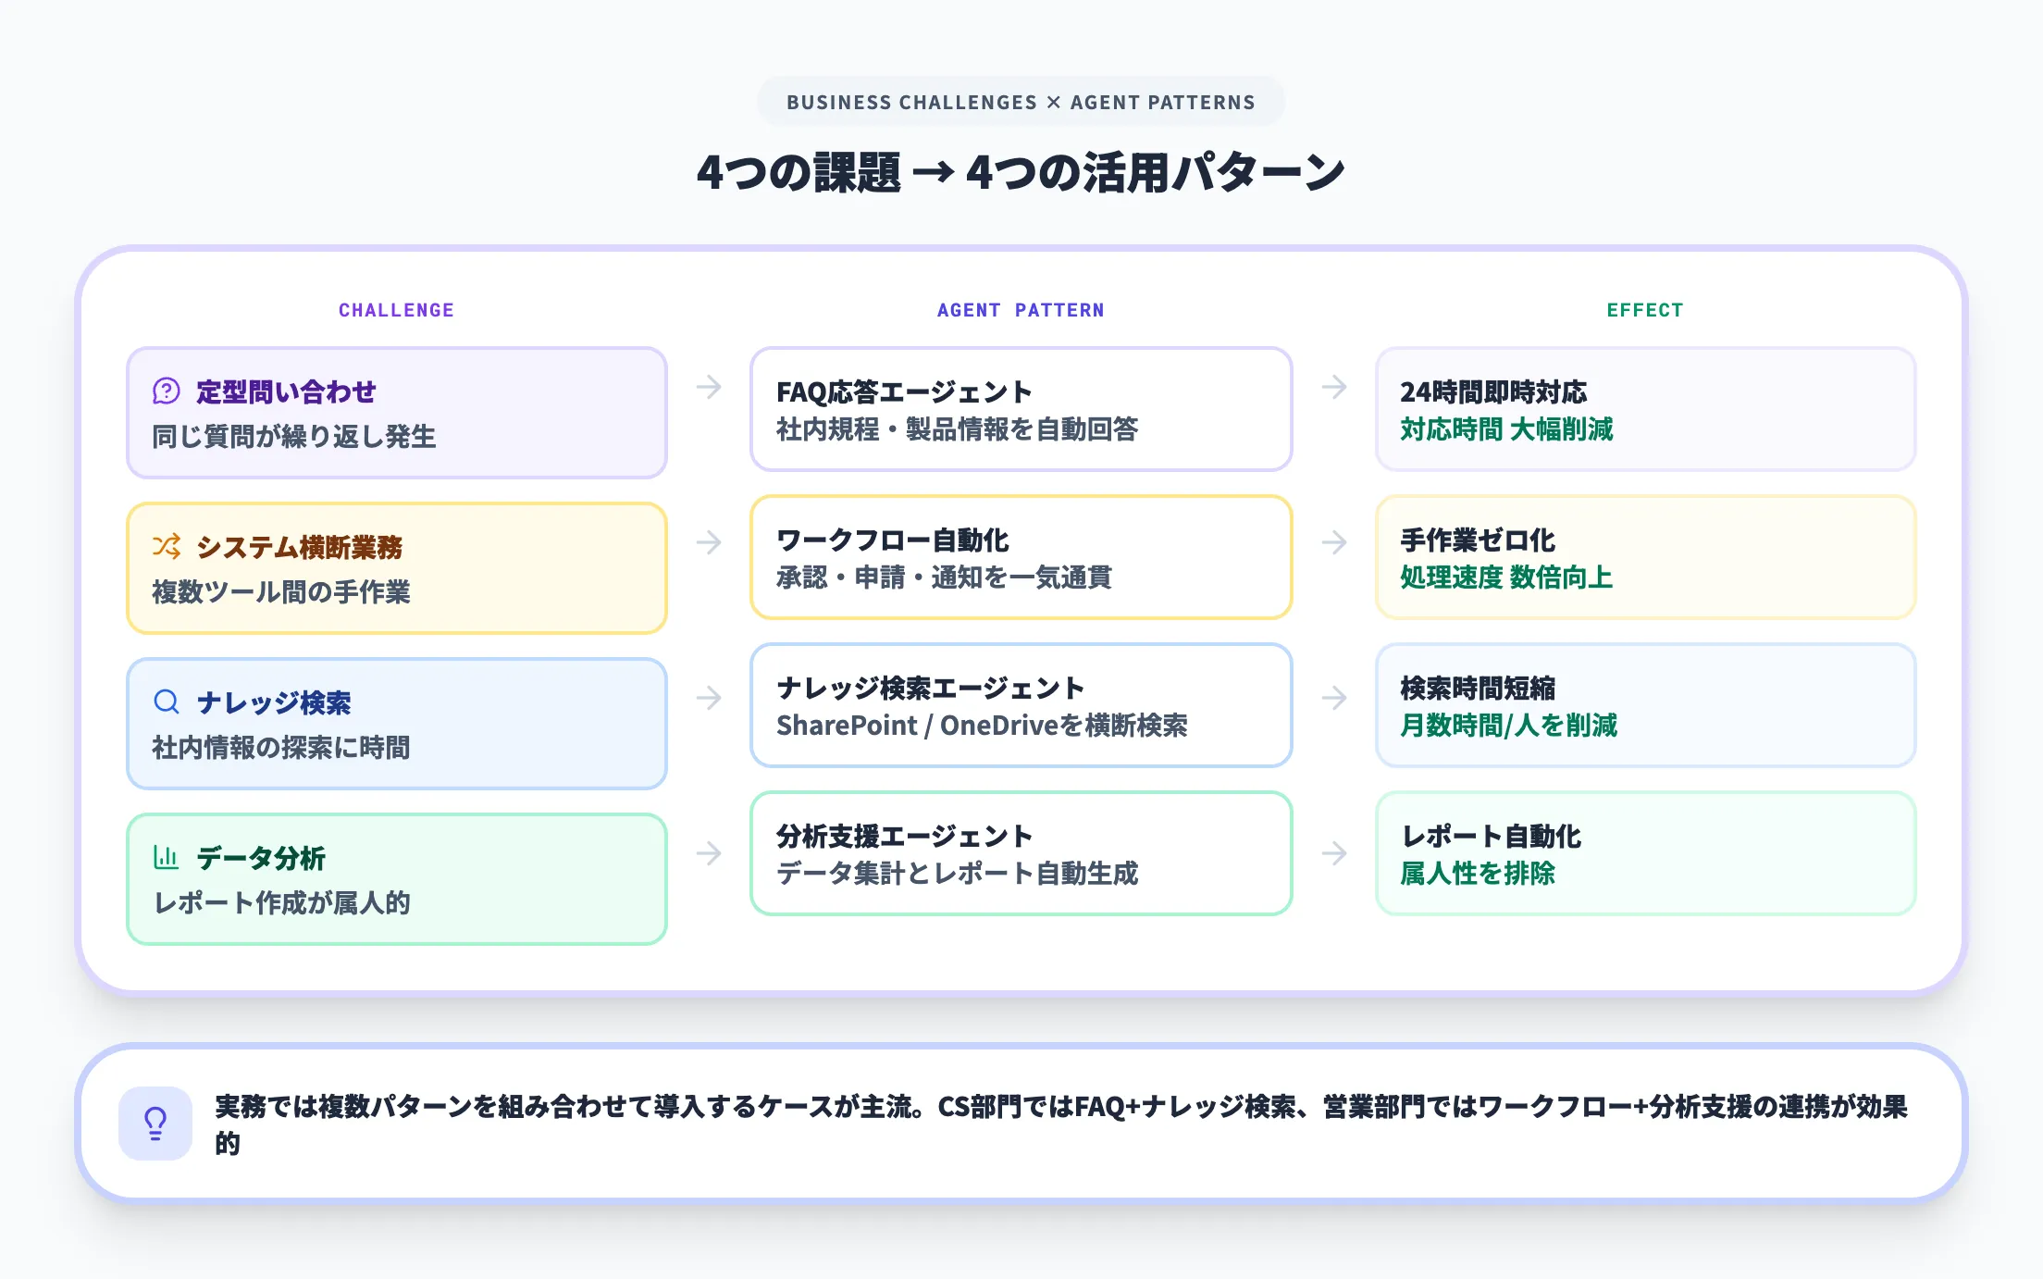Click the bar chart icon on データ分析

tap(165, 857)
